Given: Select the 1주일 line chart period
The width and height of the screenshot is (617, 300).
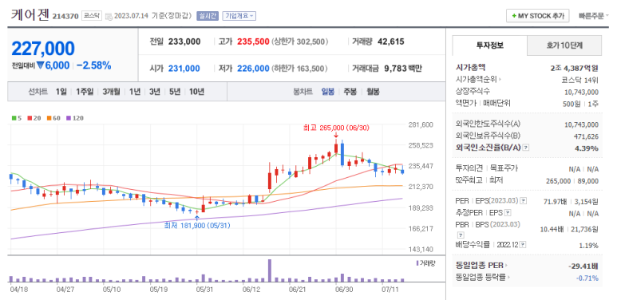Looking at the screenshot, I should [85, 92].
